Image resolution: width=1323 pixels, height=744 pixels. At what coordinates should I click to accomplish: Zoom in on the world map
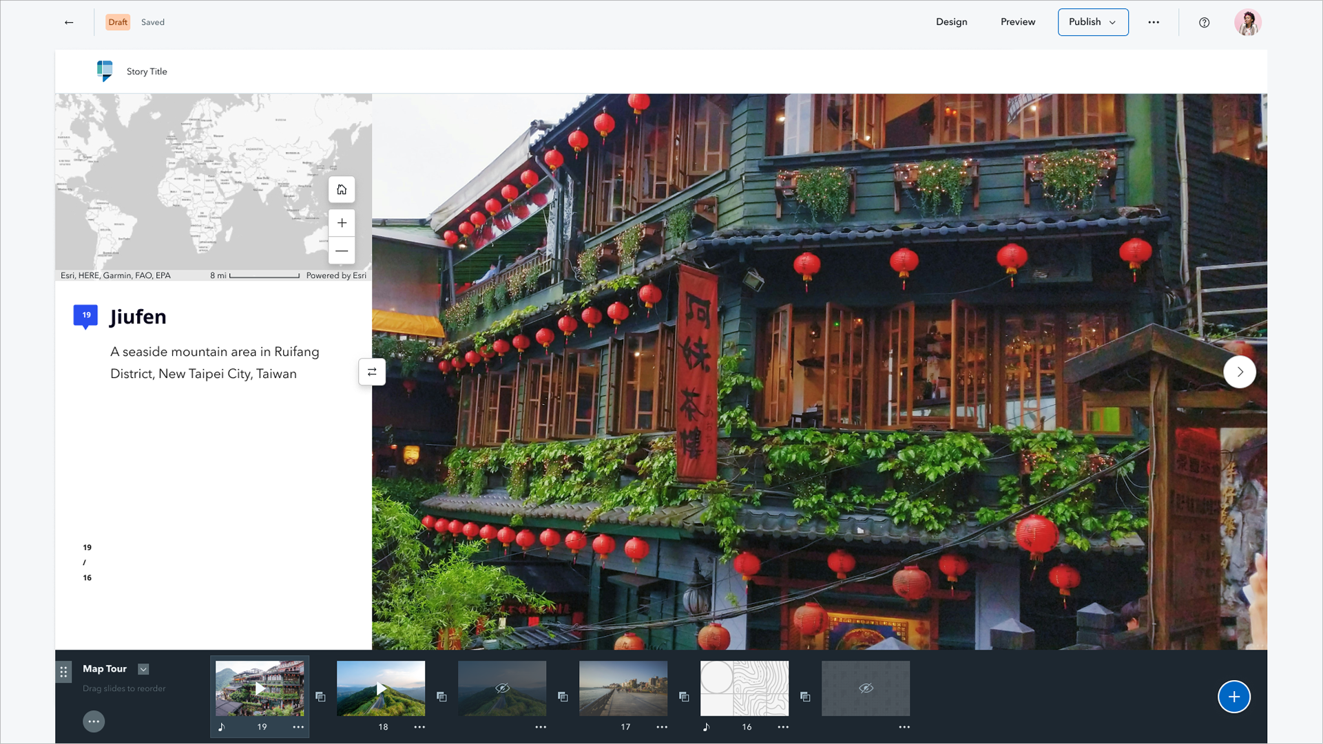click(x=342, y=222)
